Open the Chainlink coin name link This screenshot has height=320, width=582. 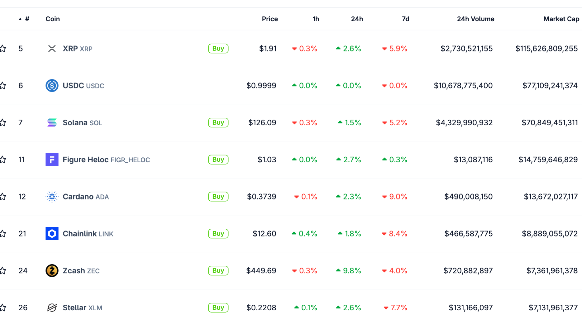coord(80,234)
